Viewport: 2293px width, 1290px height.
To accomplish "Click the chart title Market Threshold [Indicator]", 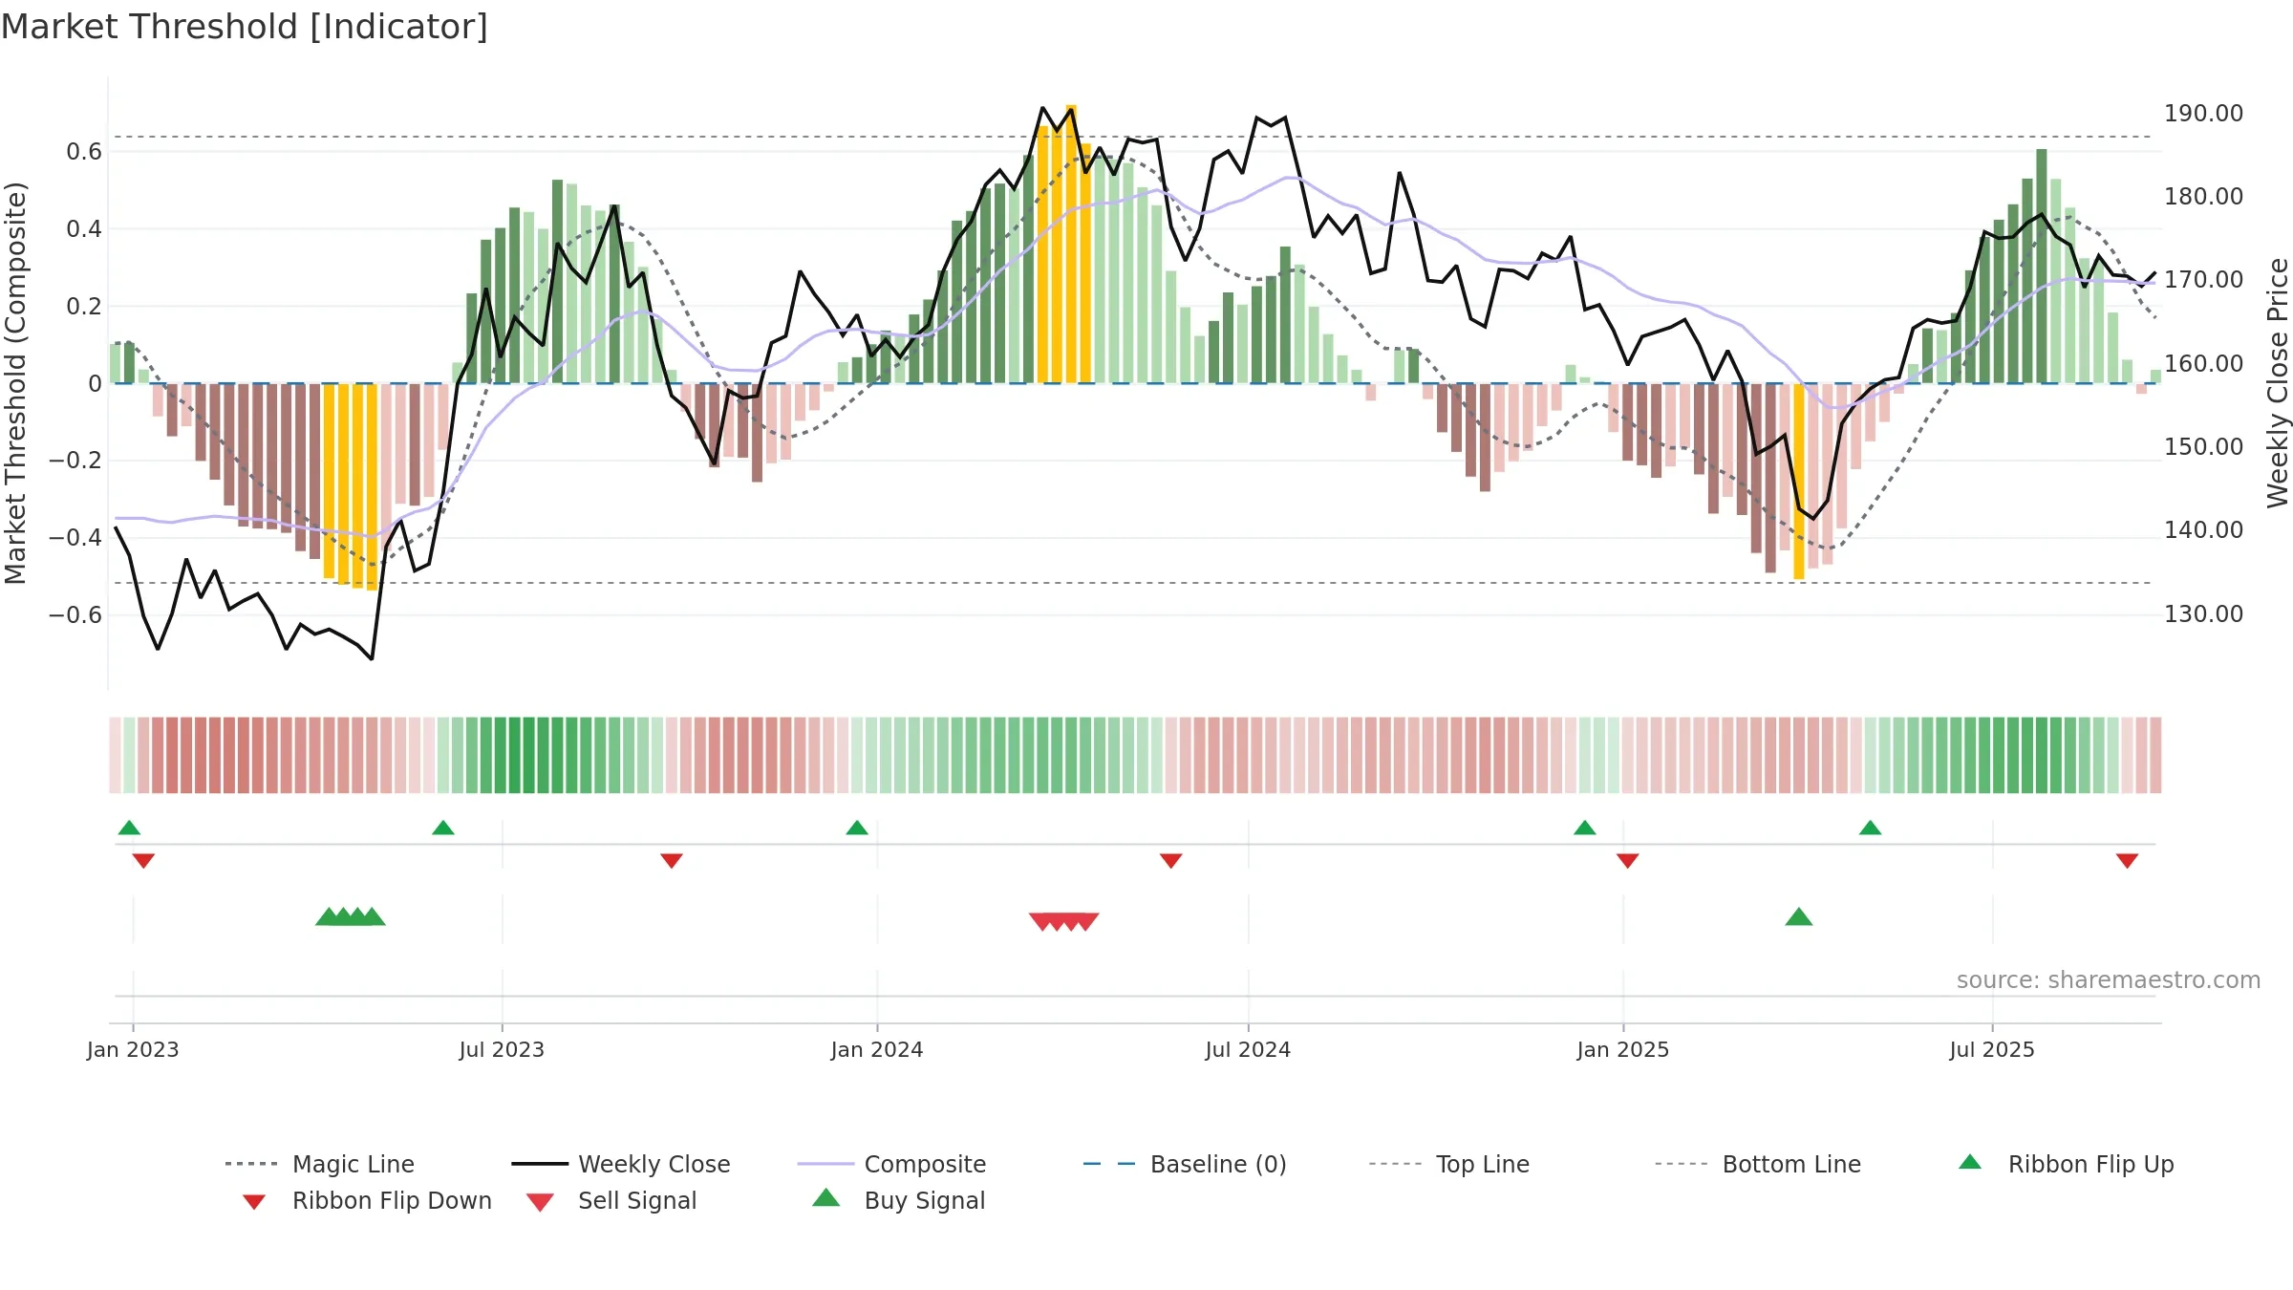I will point(245,27).
